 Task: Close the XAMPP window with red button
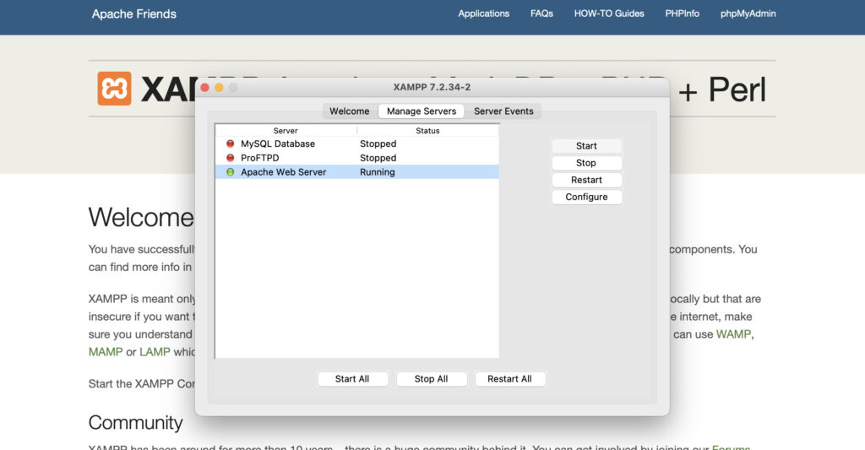point(204,87)
